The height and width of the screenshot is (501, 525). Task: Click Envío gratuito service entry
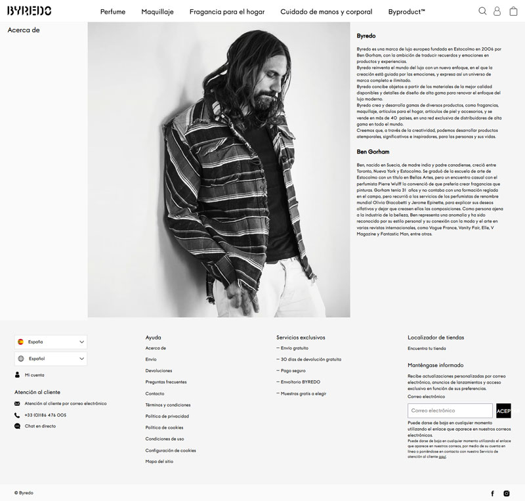point(292,348)
